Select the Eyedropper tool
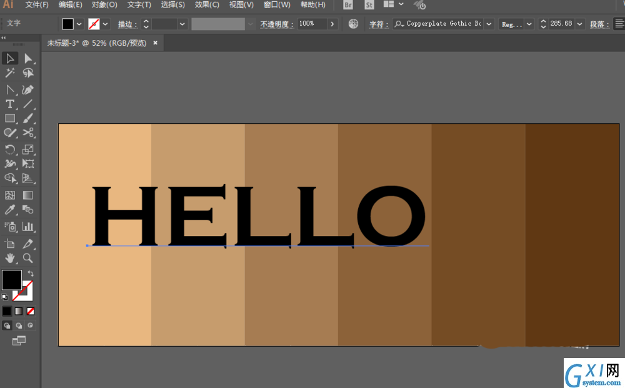 [x=10, y=210]
